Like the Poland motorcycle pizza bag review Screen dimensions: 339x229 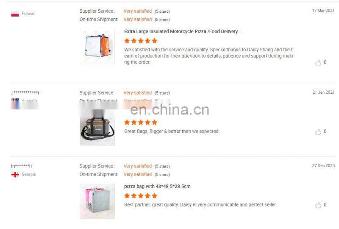point(318,63)
